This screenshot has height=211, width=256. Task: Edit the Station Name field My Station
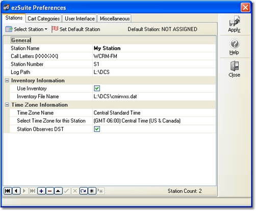154,48
